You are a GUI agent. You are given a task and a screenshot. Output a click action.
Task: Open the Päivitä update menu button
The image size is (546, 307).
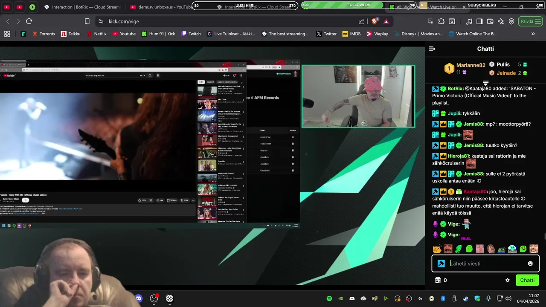tap(531, 21)
